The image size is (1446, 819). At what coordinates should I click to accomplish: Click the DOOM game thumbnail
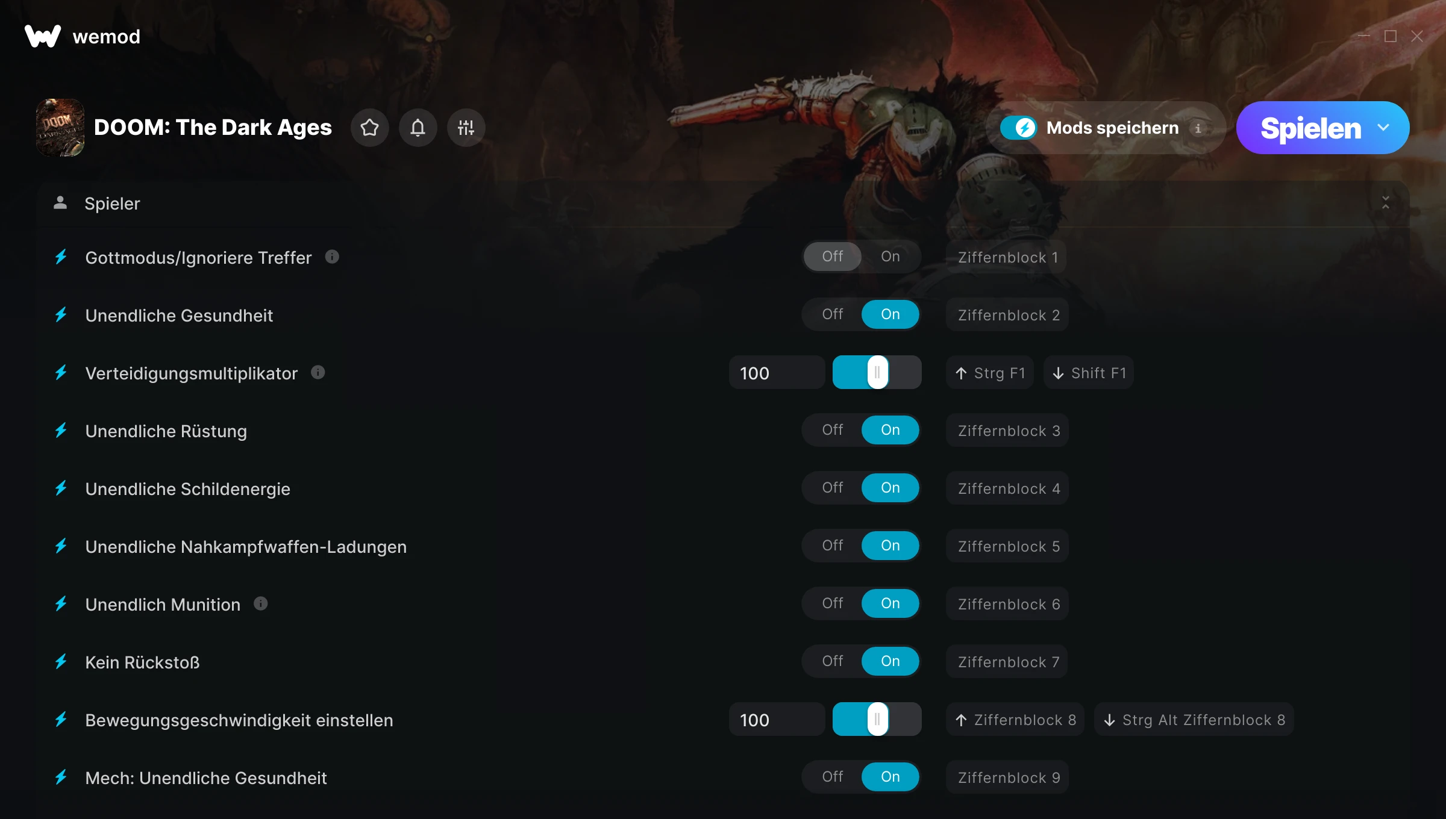(60, 128)
